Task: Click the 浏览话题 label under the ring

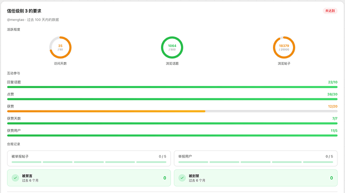Action: pos(172,63)
